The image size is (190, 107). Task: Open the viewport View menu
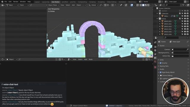[62, 5]
